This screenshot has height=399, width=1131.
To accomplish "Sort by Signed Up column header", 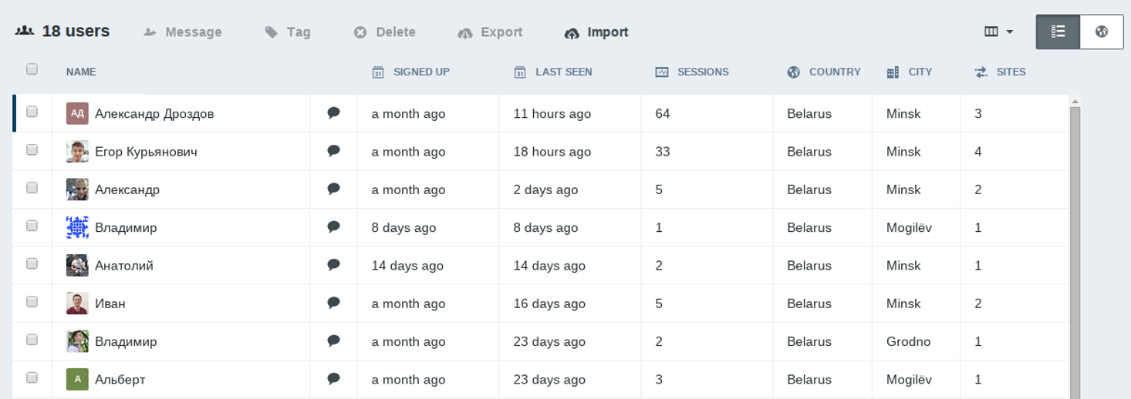I will [420, 72].
